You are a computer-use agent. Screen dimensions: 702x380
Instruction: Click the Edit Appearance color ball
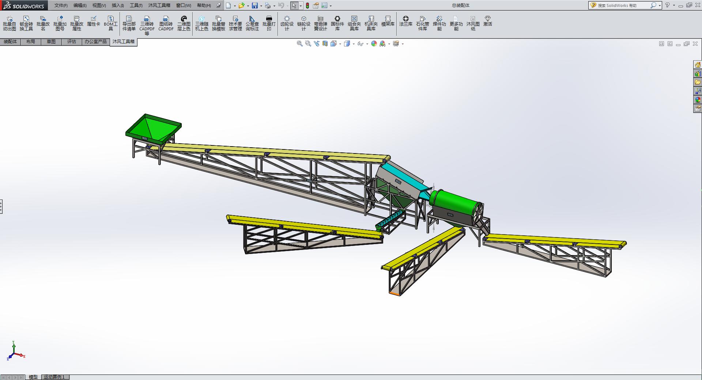[x=374, y=44]
